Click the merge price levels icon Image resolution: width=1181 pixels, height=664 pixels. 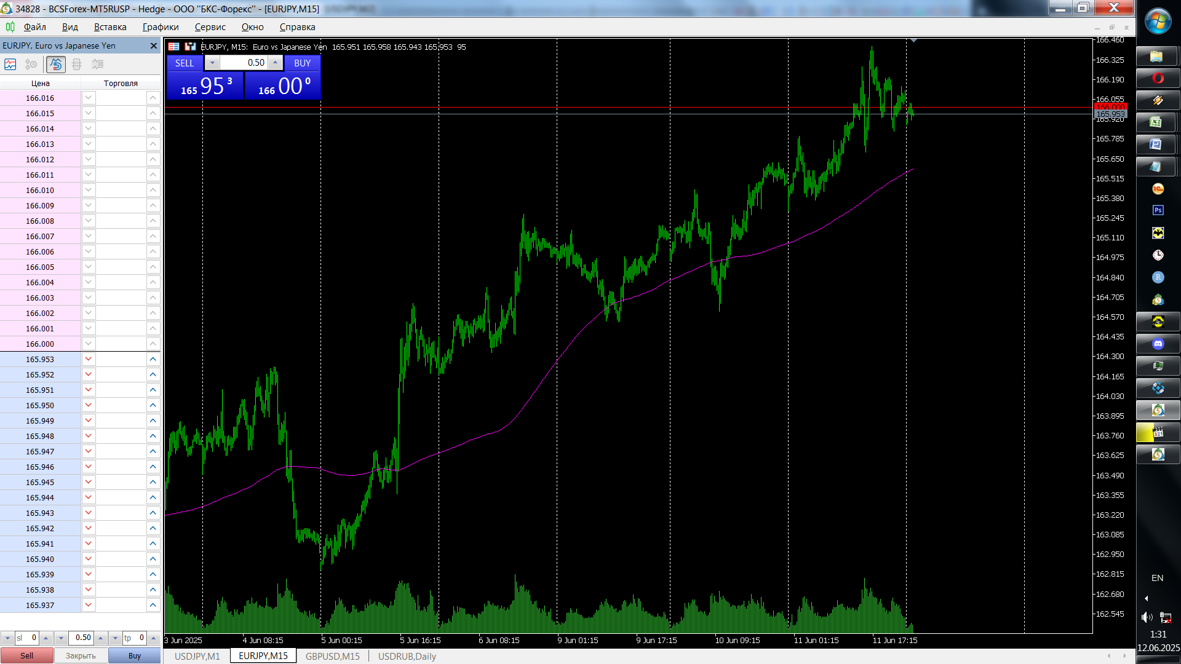click(x=77, y=64)
